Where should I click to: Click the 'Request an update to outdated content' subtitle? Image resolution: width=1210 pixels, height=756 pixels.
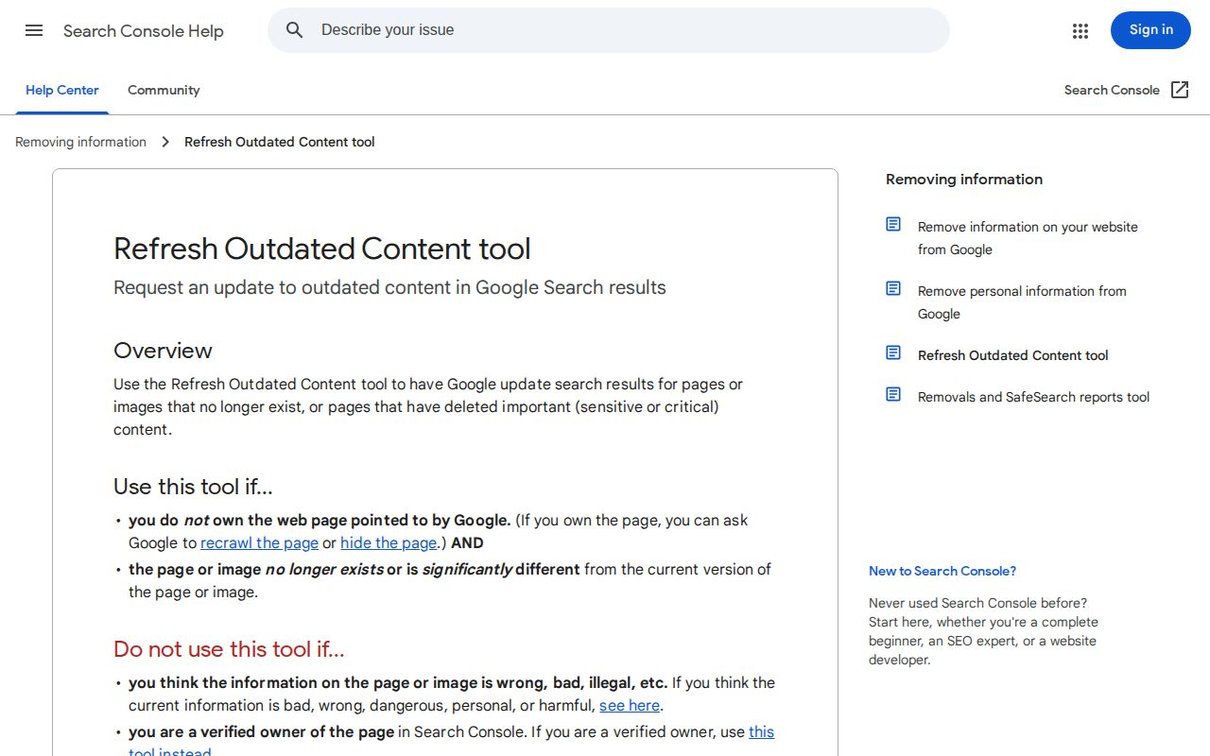389,287
